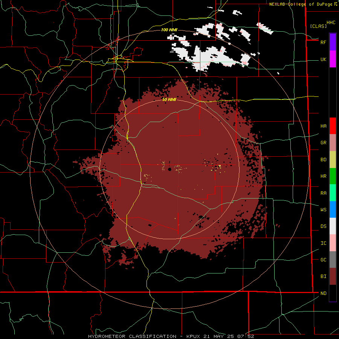Screen dimensions: 339x339
Task: Click the 07:52 timestamp
Action: tap(246, 336)
